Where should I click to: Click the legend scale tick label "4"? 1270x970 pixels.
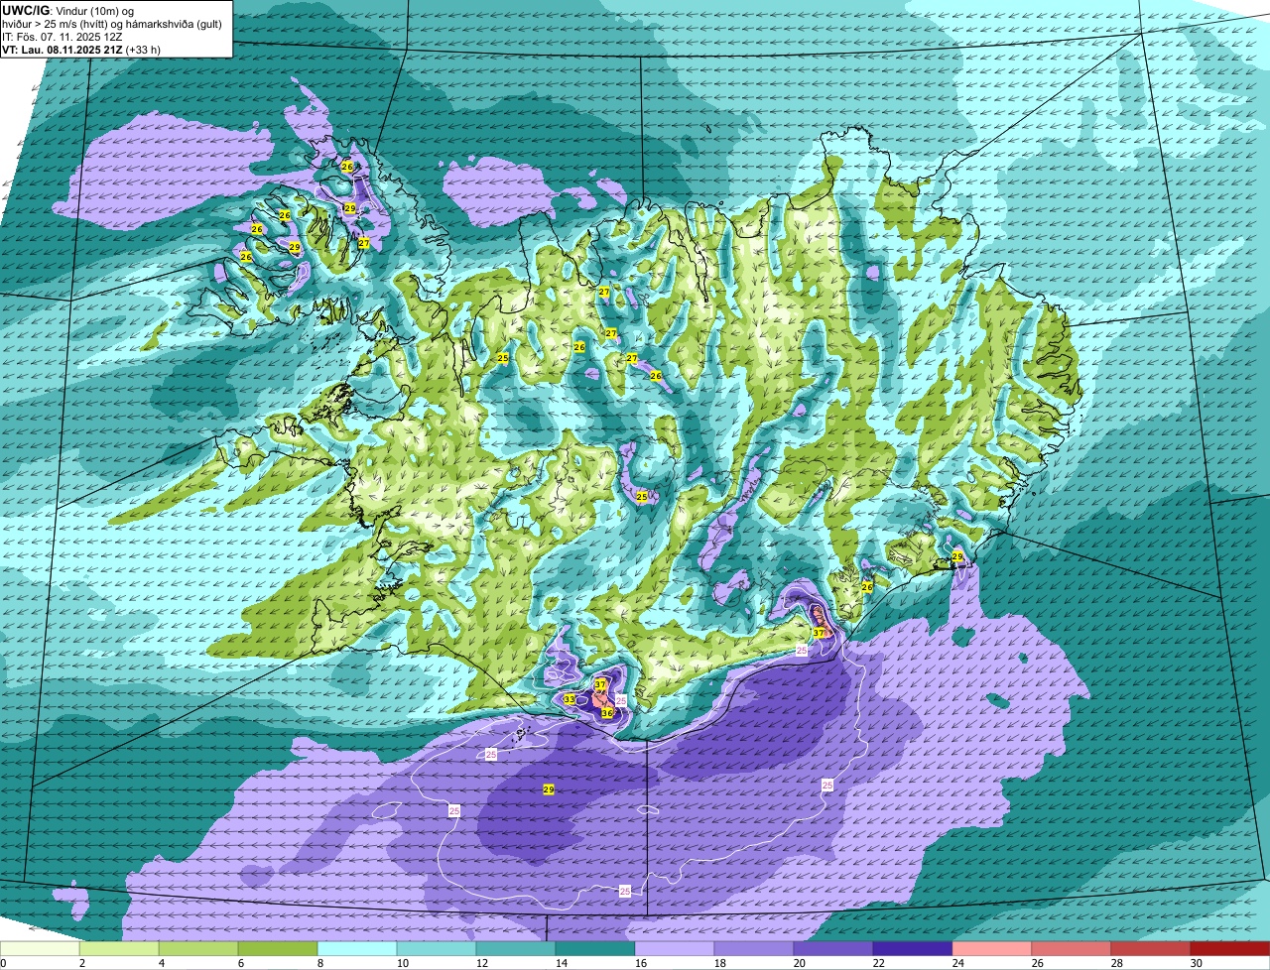click(x=161, y=963)
